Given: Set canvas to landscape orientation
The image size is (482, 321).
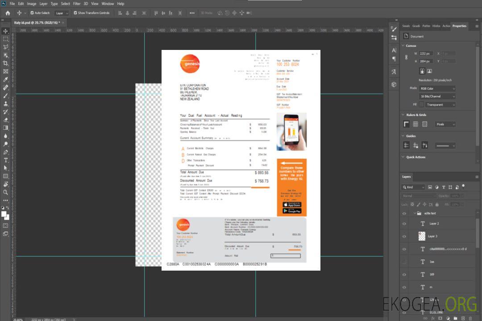Looking at the screenshot, I should pyautogui.click(x=429, y=71).
